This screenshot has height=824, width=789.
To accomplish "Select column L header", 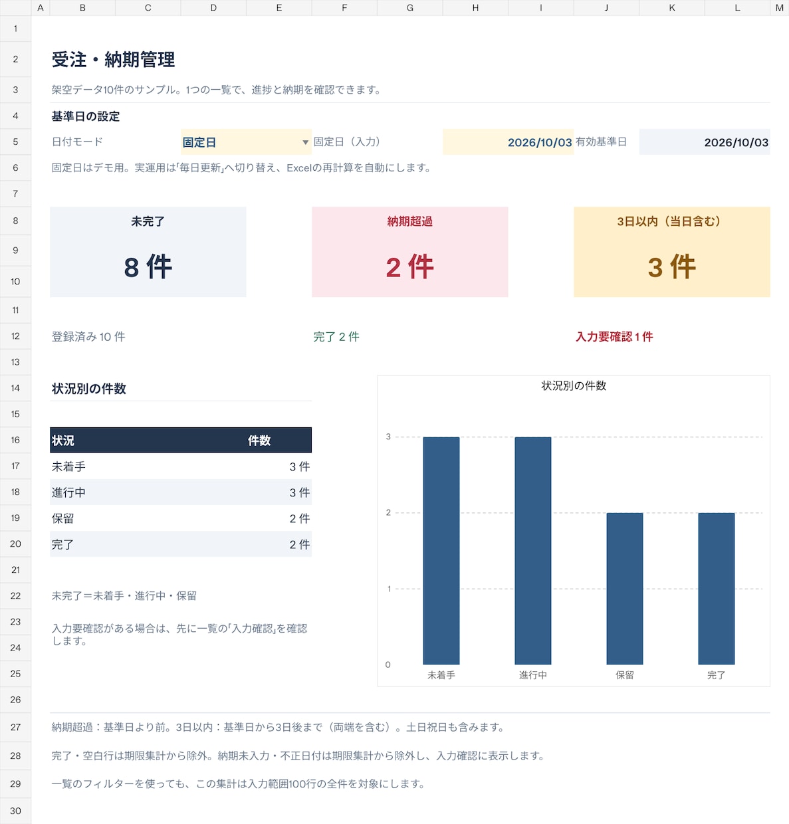I will 737,8.
